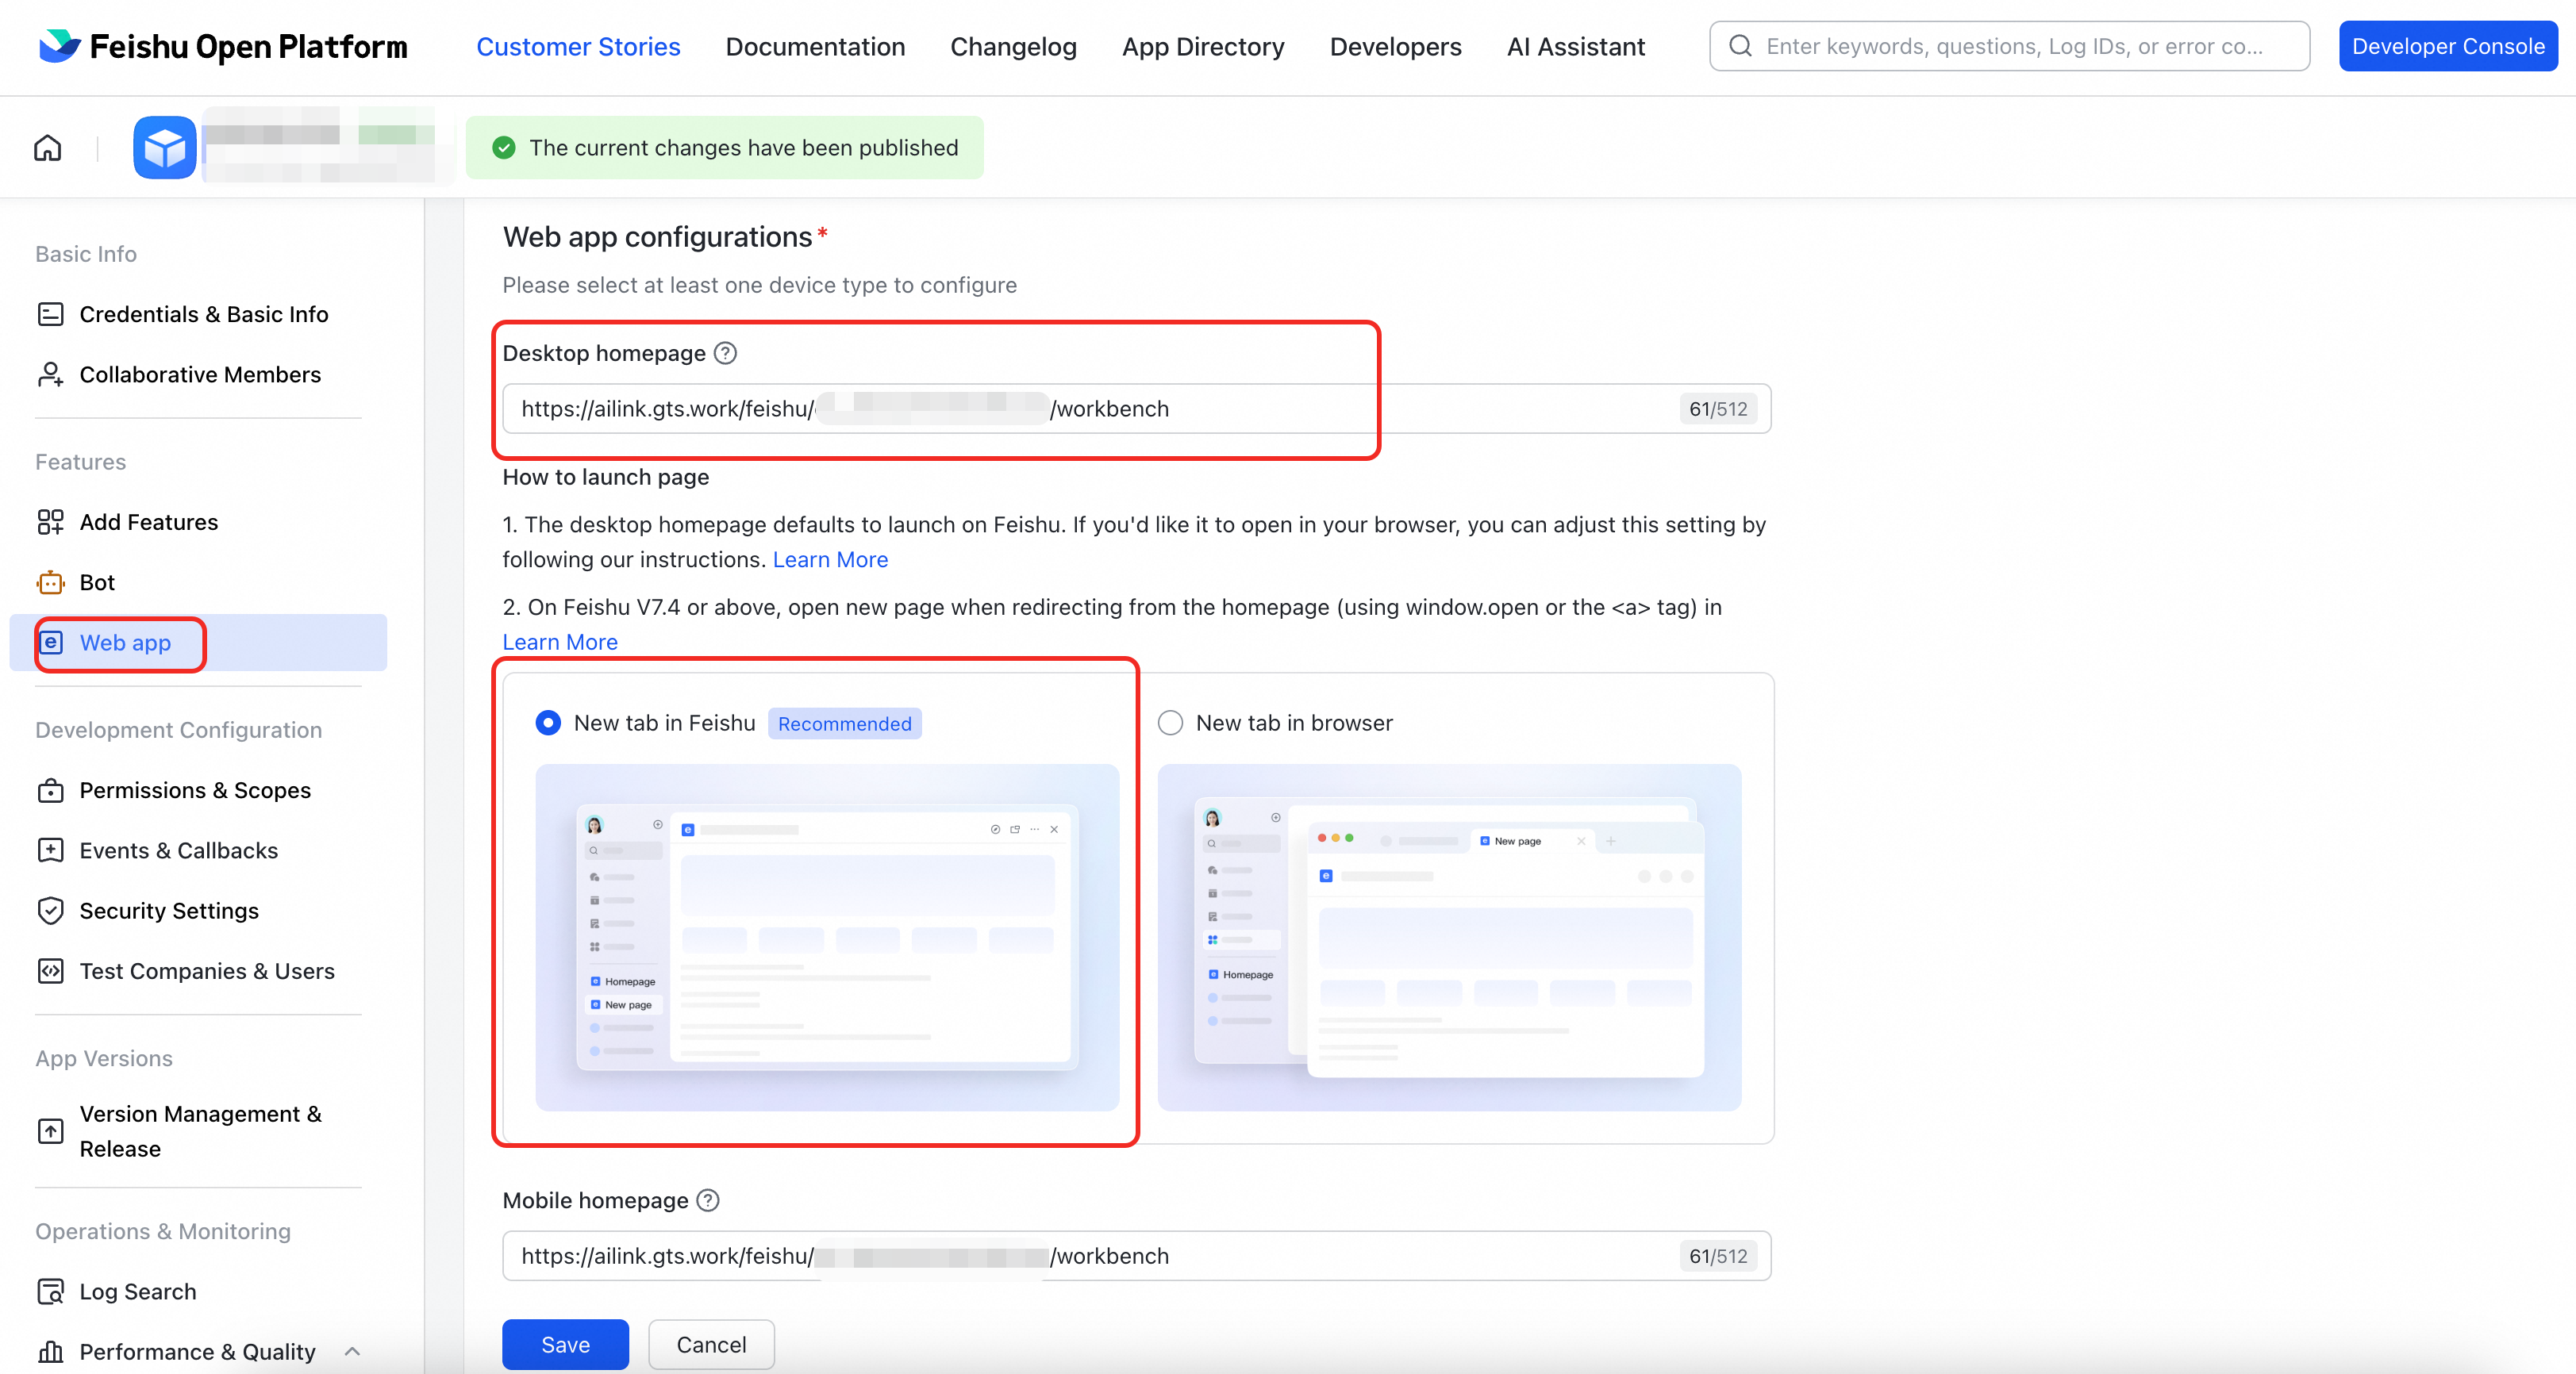Screen dimensions: 2576x1374
Task: Click the Desktop homepage help question-mark icon
Action: pyautogui.click(x=726, y=353)
